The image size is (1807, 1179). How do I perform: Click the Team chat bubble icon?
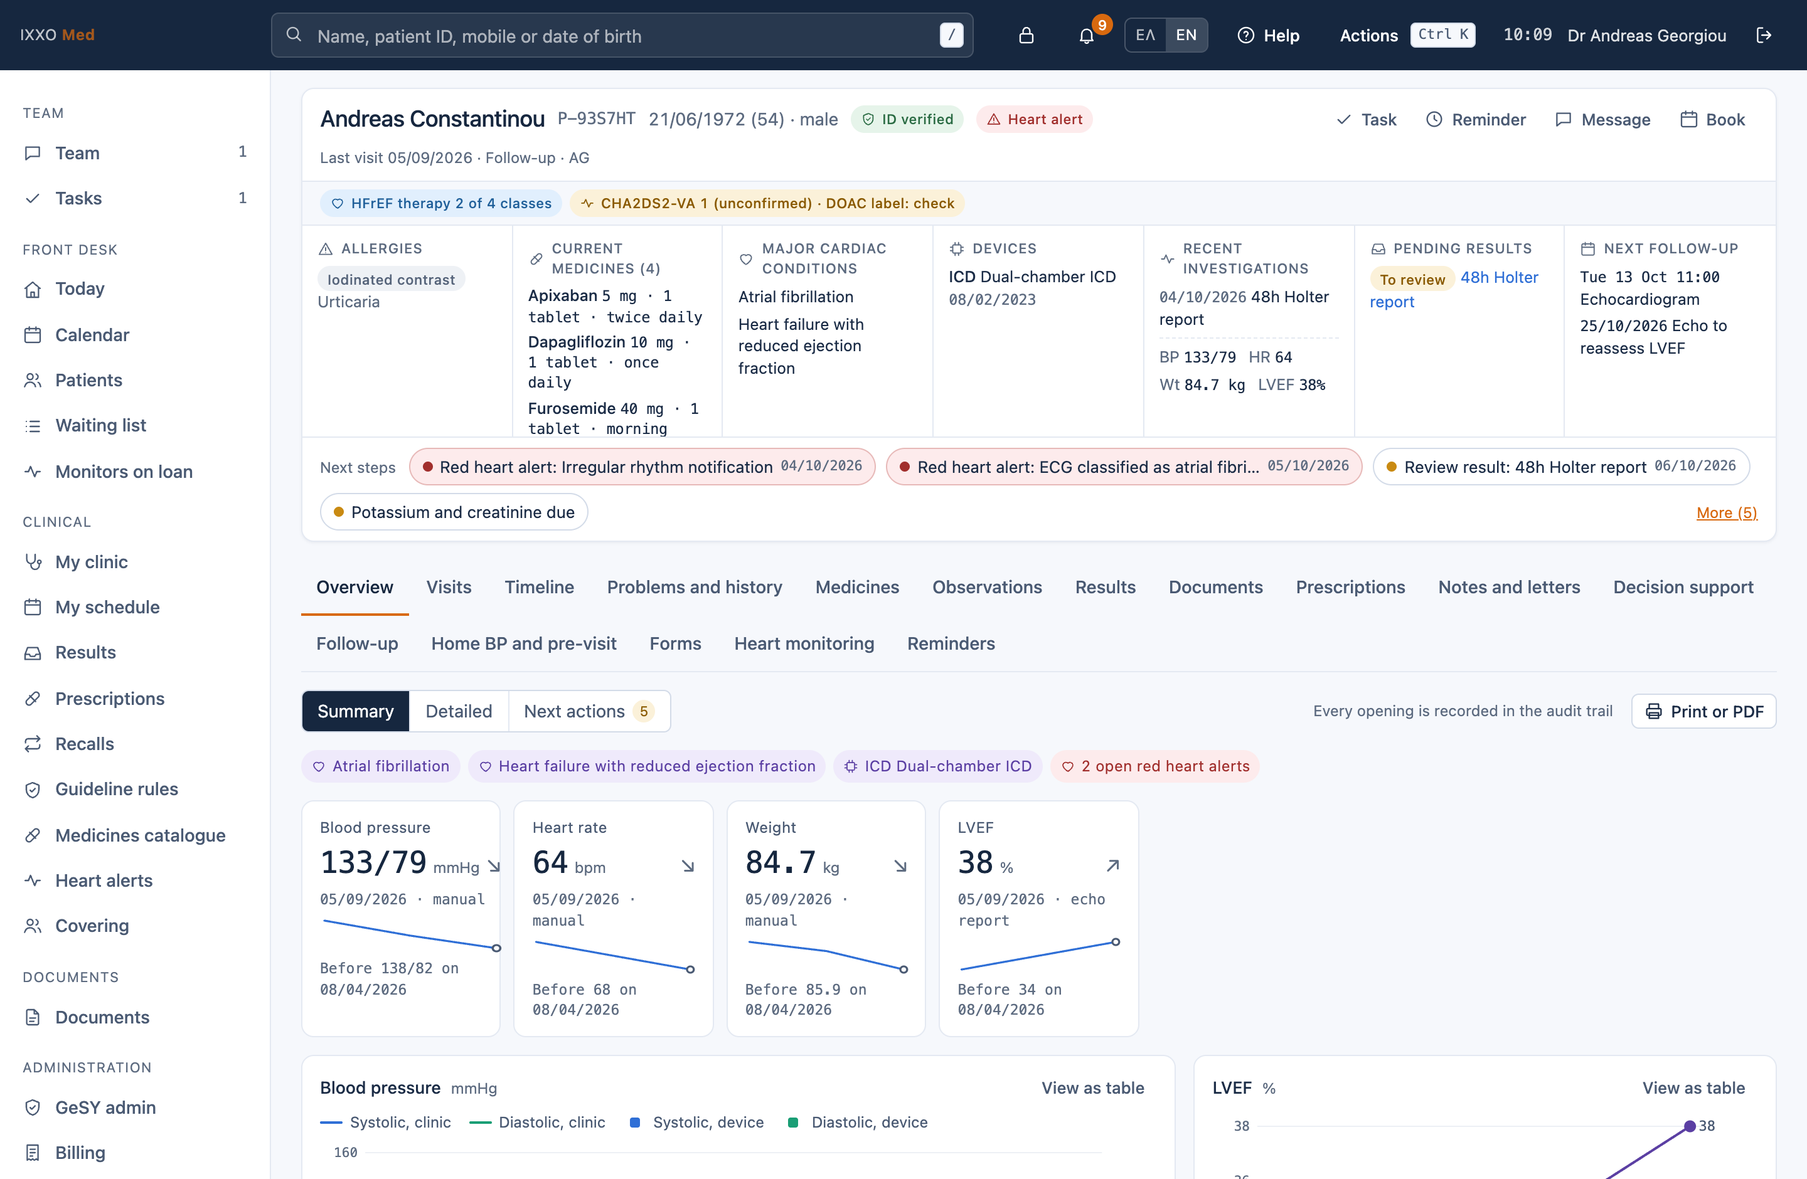click(x=33, y=152)
